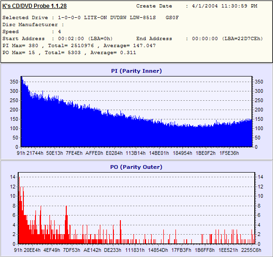This screenshot has width=273, height=257.
Task: Click the PO (Parity Outer) chart title
Action: coord(136,167)
